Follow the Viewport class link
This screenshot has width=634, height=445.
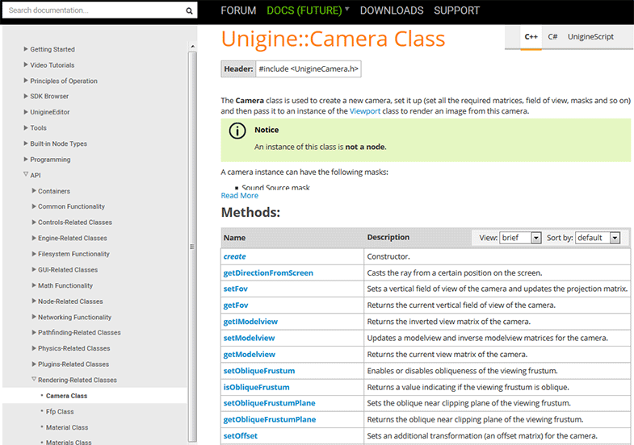365,111
